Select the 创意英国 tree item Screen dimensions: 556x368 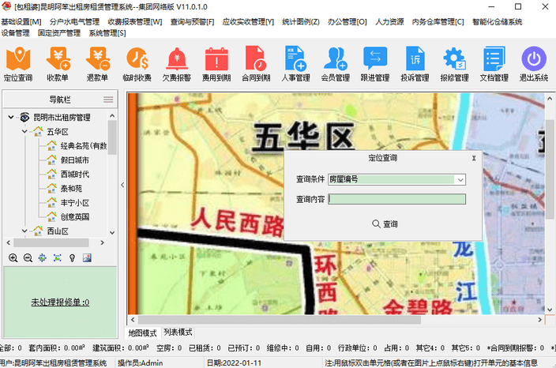74,217
